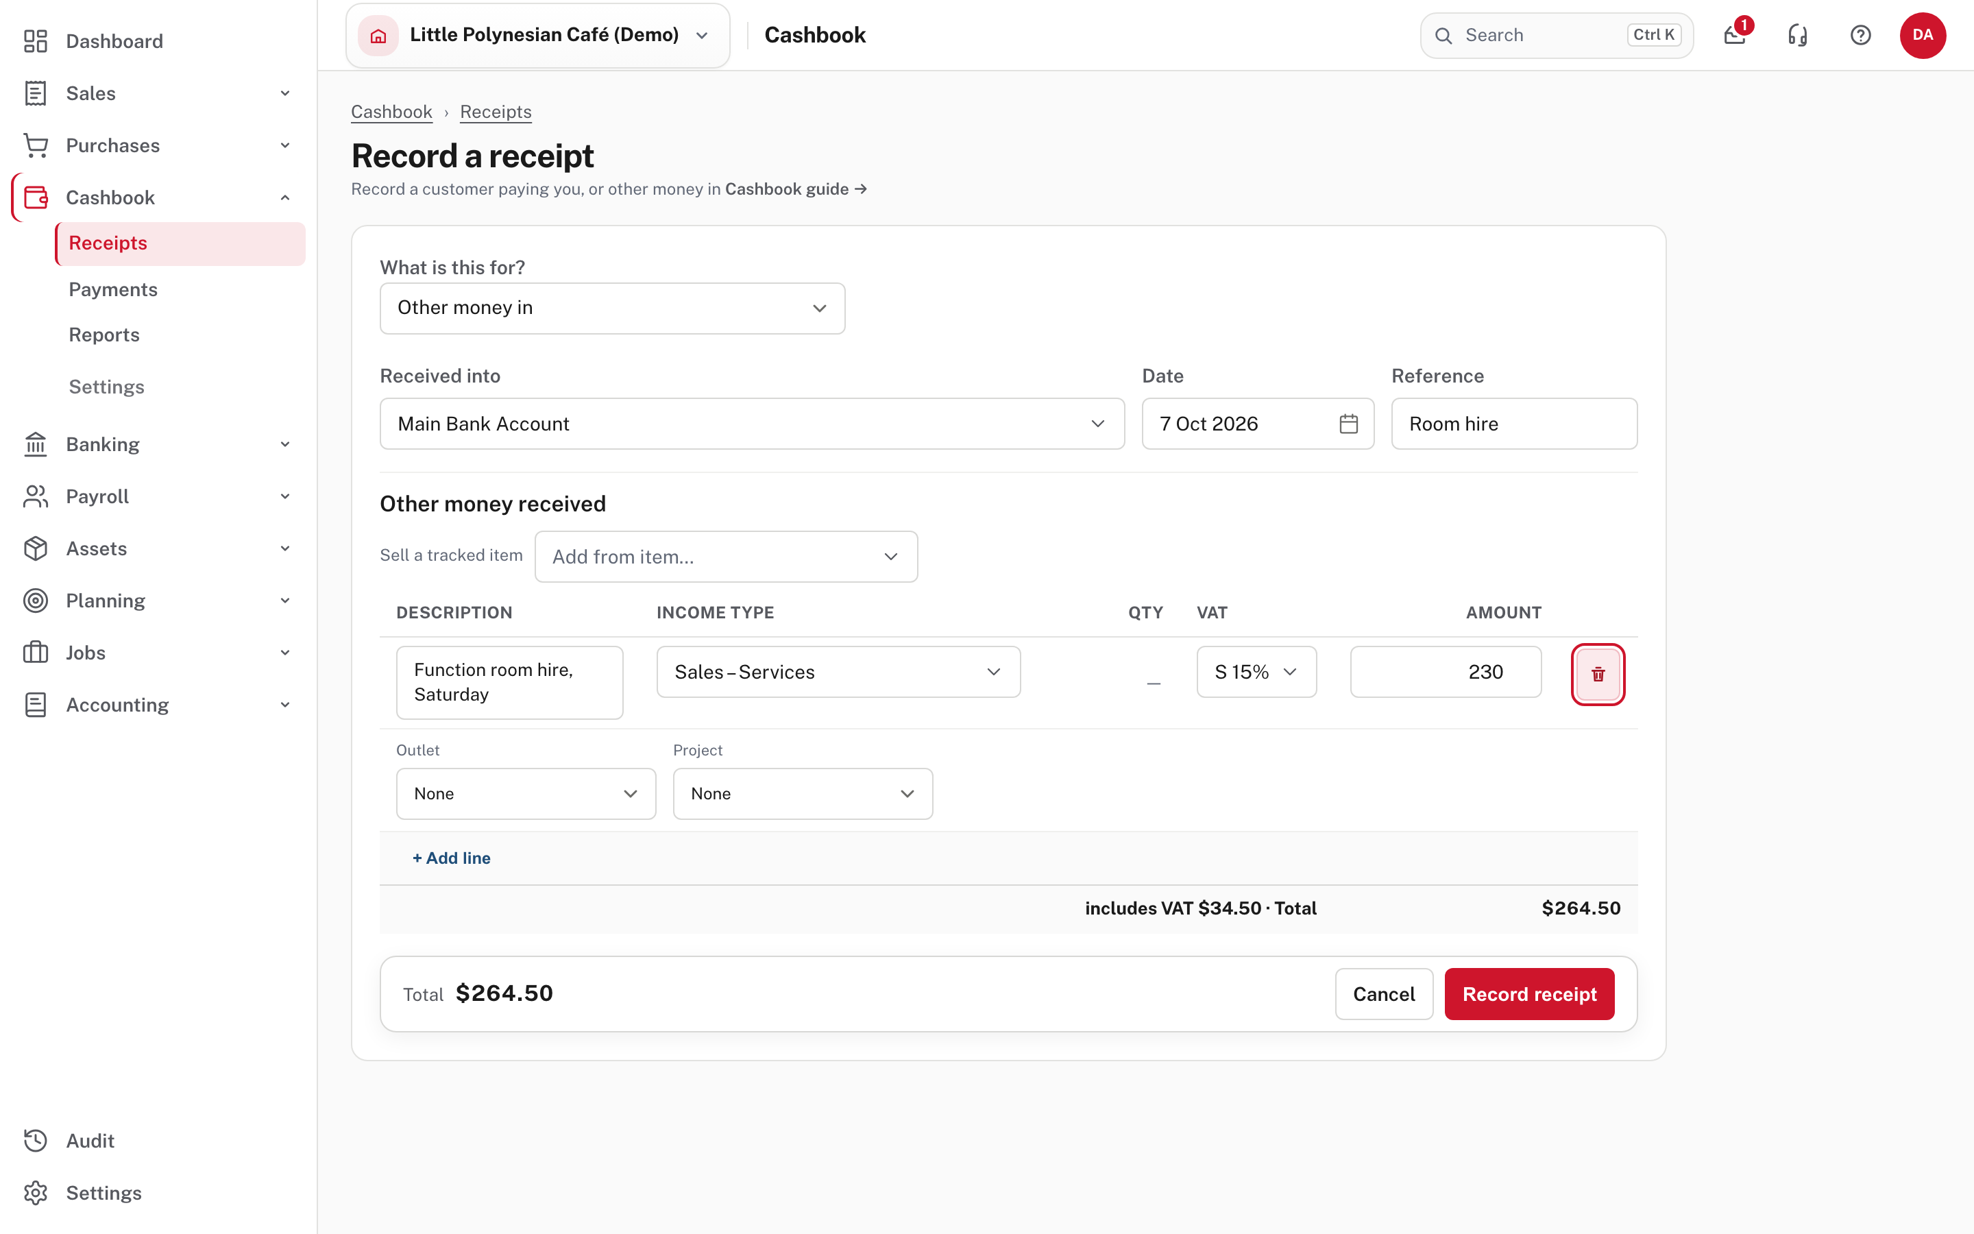This screenshot has height=1234, width=1974.
Task: Open the Received into account dropdown
Action: tap(752, 424)
